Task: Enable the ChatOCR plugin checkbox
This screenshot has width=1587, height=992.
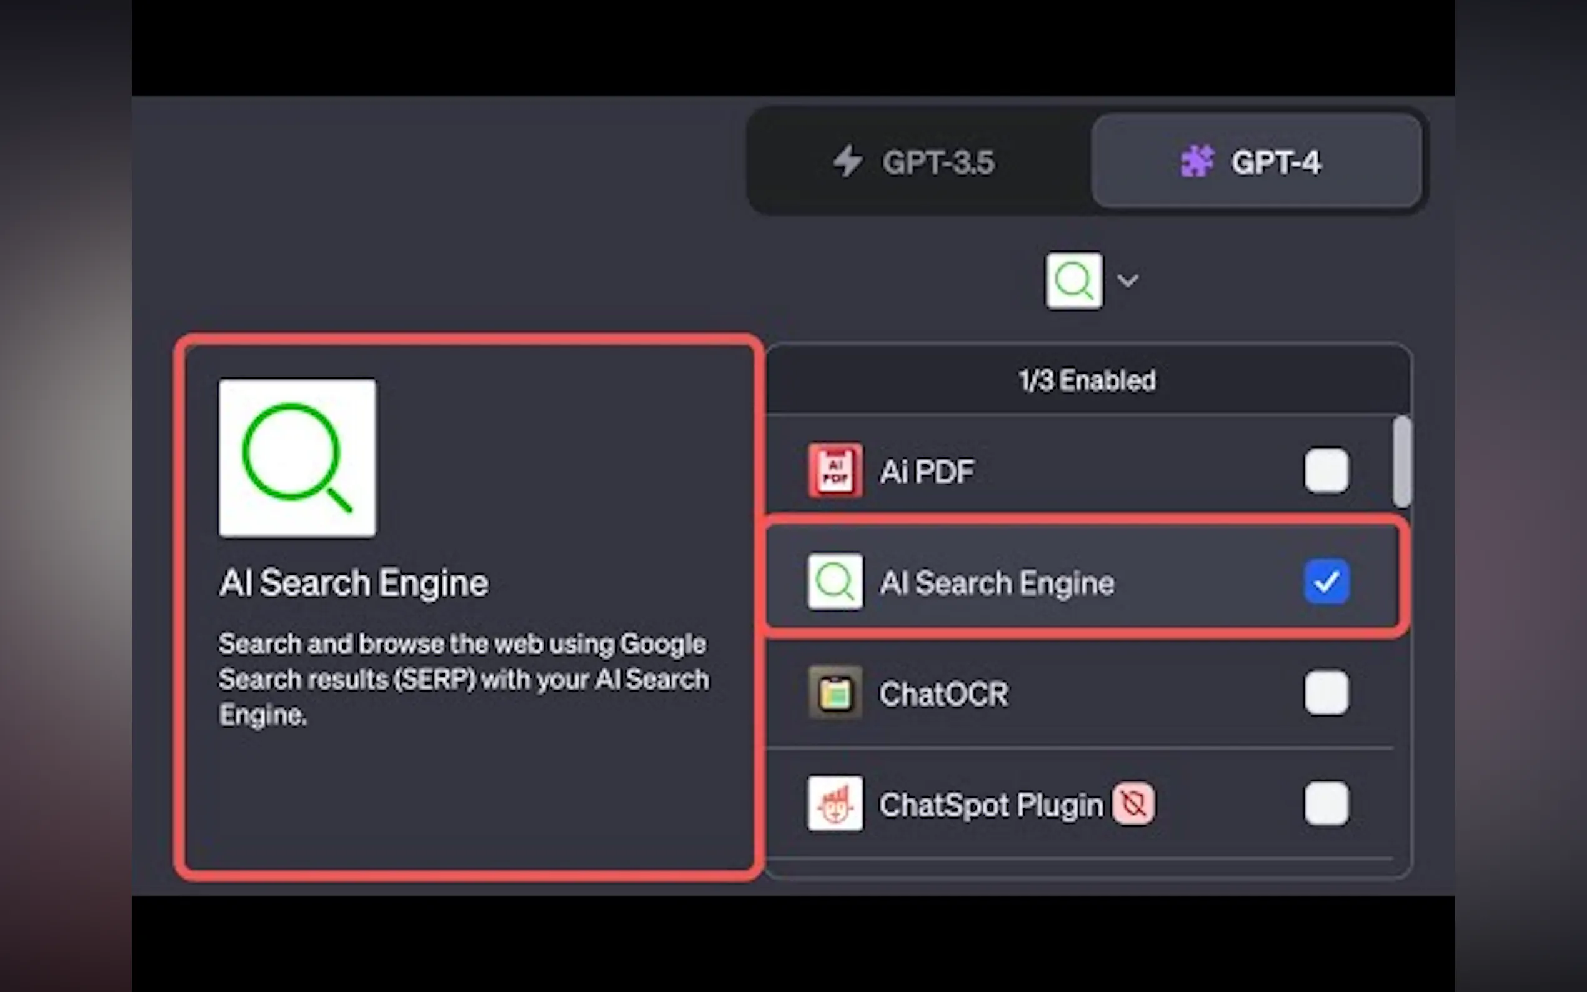Action: coord(1326,693)
